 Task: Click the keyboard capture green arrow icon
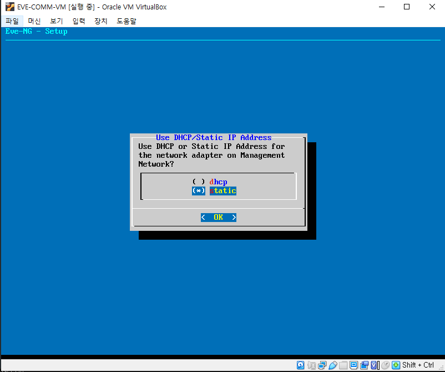(396, 365)
